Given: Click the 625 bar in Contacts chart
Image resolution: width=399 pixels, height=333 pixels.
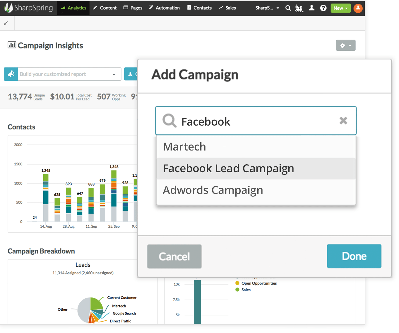Looking at the screenshot, I should point(57,209).
